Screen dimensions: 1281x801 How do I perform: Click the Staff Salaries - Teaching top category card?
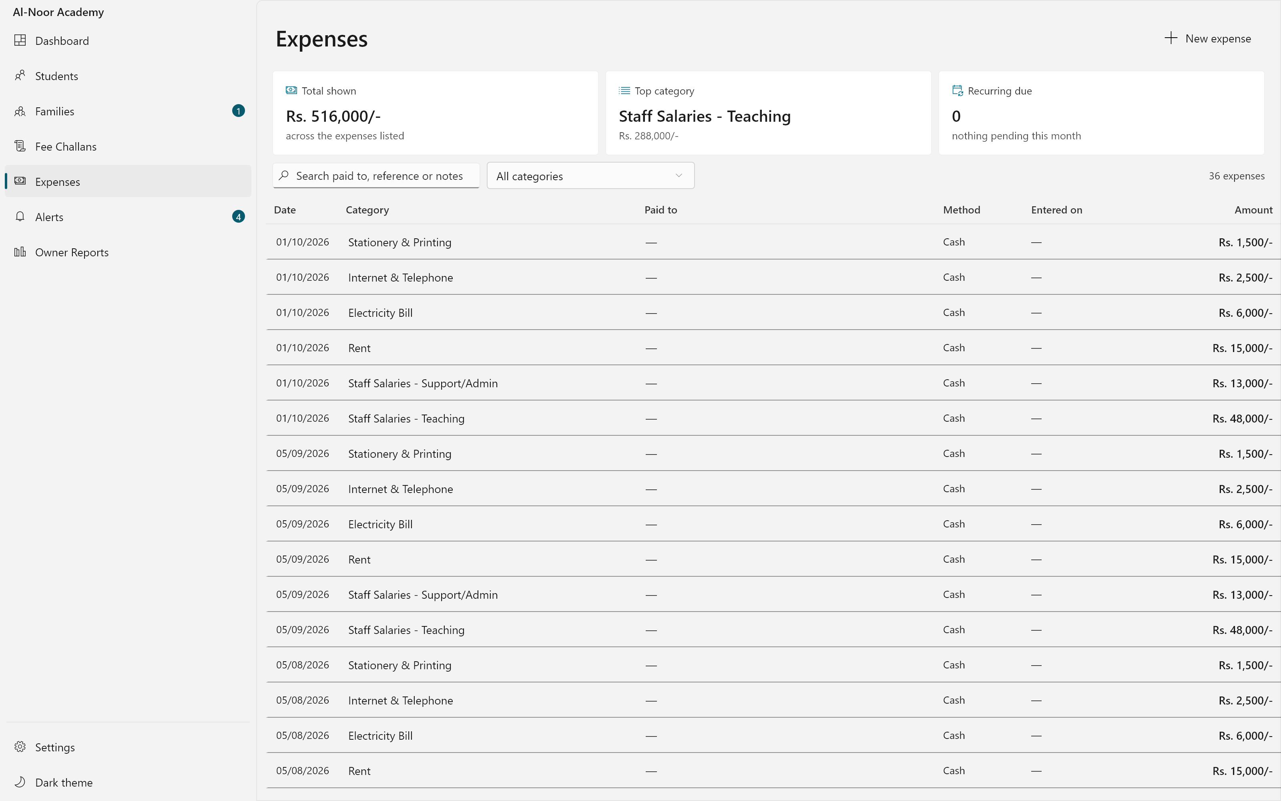point(768,113)
